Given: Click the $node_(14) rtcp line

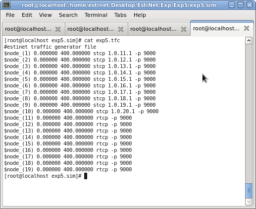Looking at the screenshot, I should tap(68, 138).
